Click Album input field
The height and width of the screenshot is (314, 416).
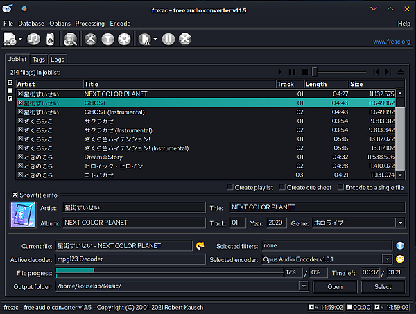134,223
